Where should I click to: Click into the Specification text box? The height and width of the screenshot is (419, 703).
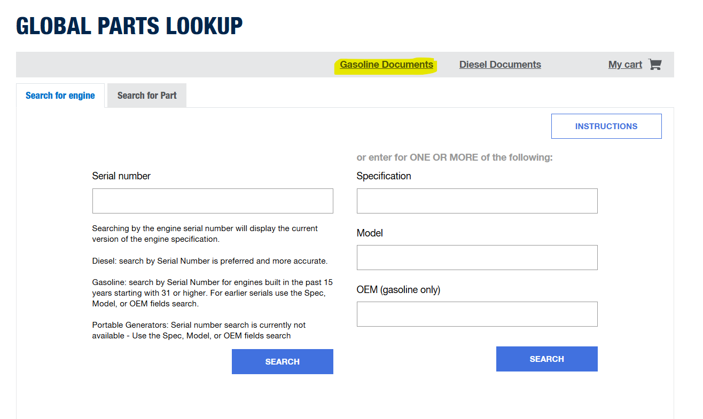point(477,201)
